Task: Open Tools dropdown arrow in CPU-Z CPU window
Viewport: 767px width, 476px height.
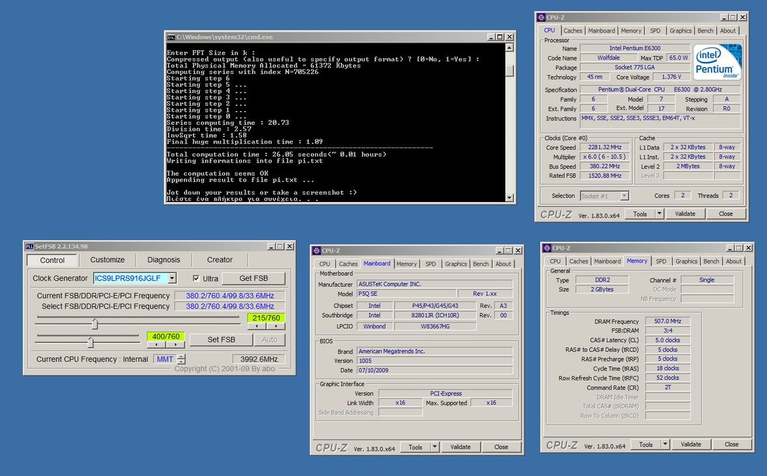Action: pos(659,214)
